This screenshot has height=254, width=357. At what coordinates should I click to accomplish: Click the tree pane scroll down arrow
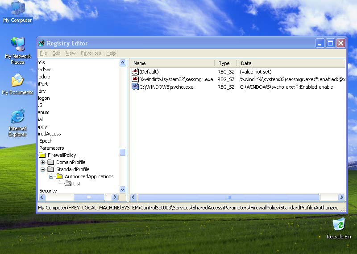click(122, 189)
